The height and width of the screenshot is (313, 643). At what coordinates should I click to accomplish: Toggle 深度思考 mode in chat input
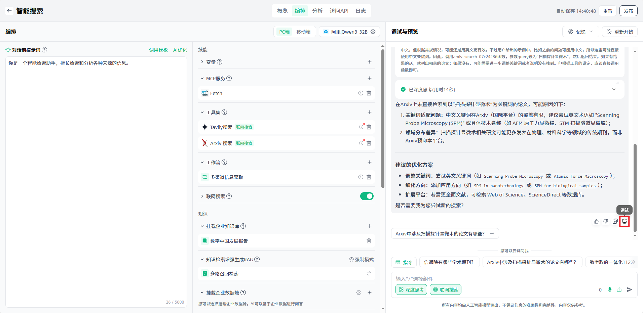point(411,289)
